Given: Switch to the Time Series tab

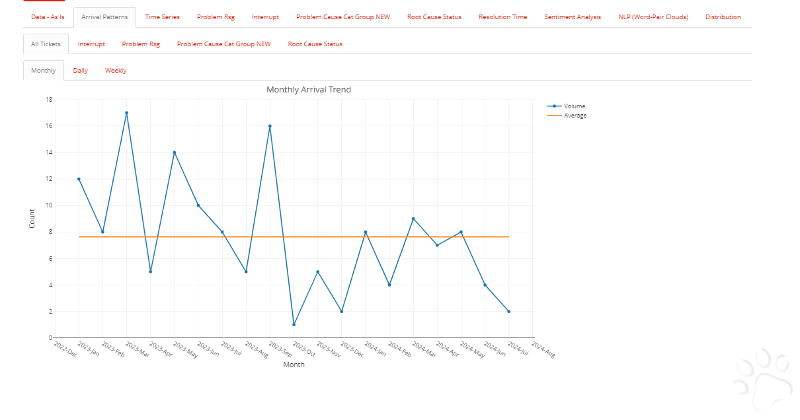Looking at the screenshot, I should 162,17.
